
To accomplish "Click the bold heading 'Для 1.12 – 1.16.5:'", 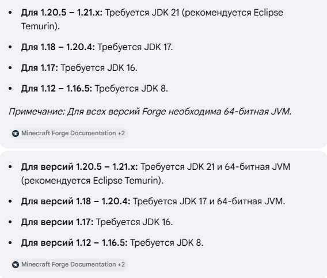I will coord(56,89).
